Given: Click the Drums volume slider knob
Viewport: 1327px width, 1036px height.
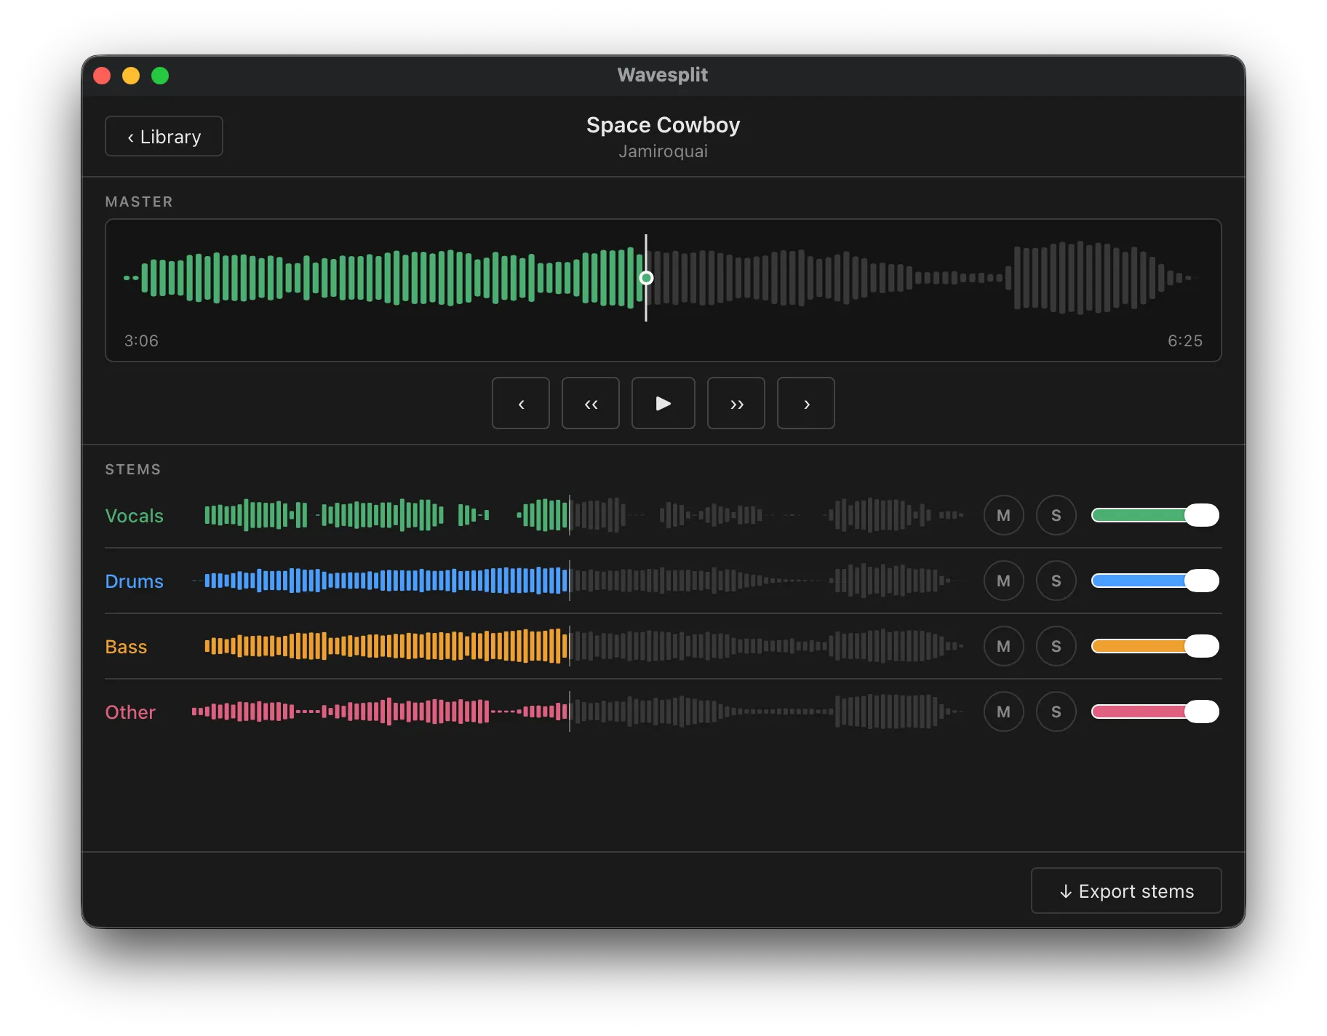Looking at the screenshot, I should pyautogui.click(x=1202, y=581).
